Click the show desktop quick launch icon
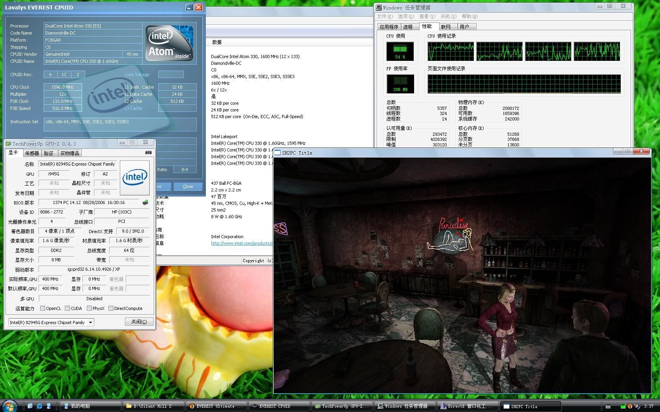The height and width of the screenshot is (412, 660). [x=30, y=406]
